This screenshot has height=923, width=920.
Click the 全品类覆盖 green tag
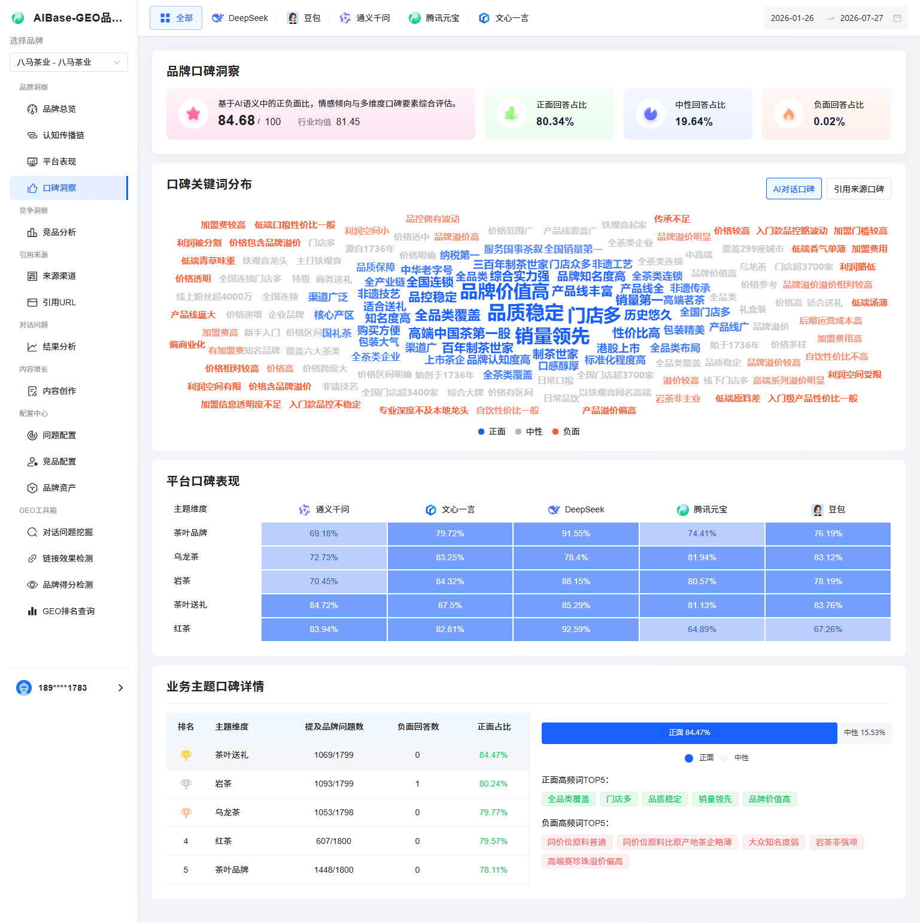point(569,799)
